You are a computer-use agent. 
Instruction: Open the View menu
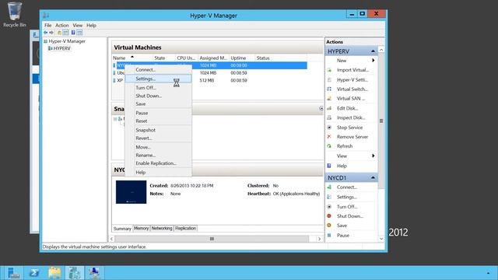78,26
